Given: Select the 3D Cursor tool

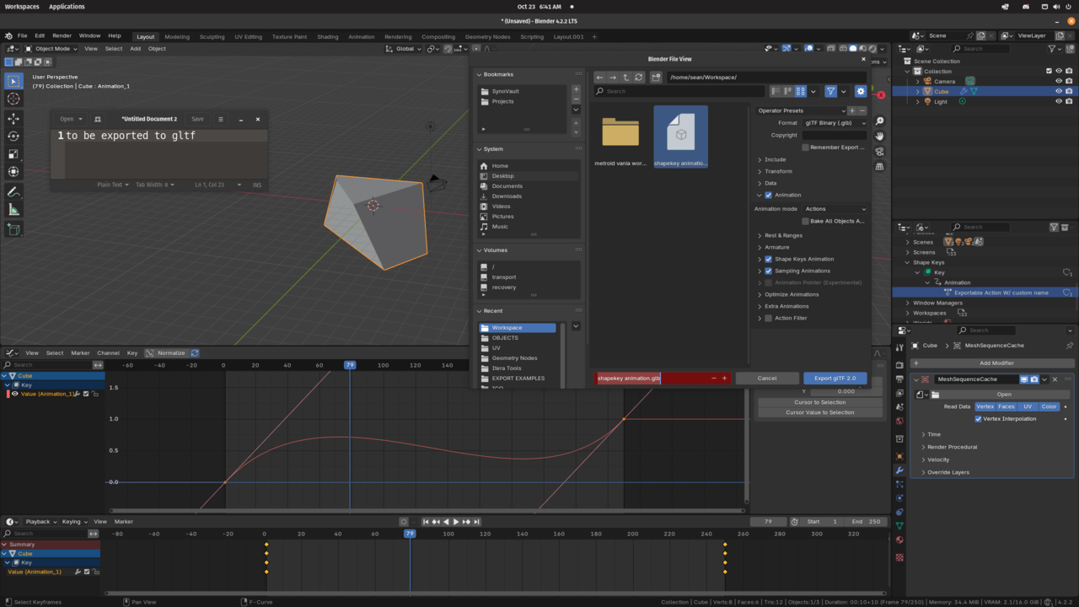Looking at the screenshot, I should coord(13,99).
